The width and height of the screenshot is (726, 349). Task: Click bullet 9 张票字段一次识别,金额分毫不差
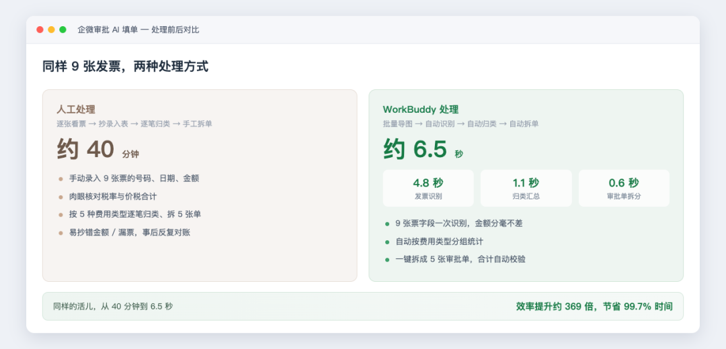tap(459, 223)
